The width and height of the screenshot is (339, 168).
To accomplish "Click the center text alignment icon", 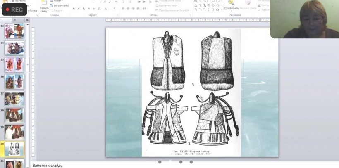I will (128, 9).
